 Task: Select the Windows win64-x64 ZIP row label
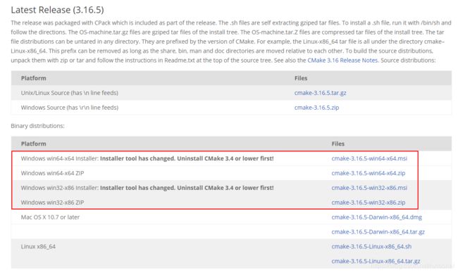(x=52, y=173)
